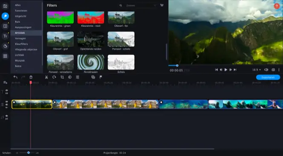Select the Kleurfilters category

pyautogui.click(x=21, y=44)
